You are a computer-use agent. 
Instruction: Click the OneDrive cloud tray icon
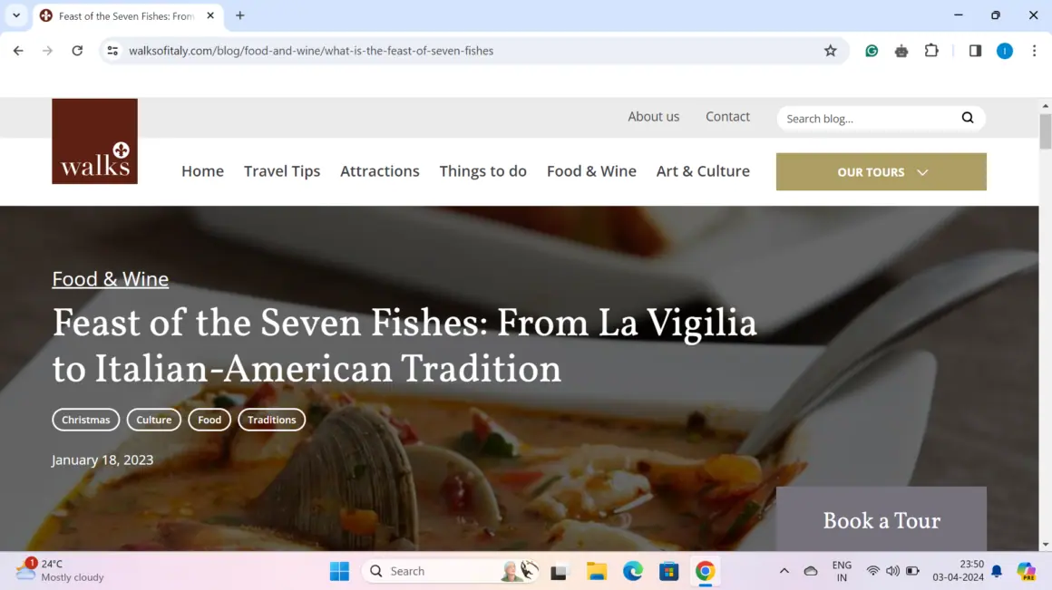[x=811, y=571]
